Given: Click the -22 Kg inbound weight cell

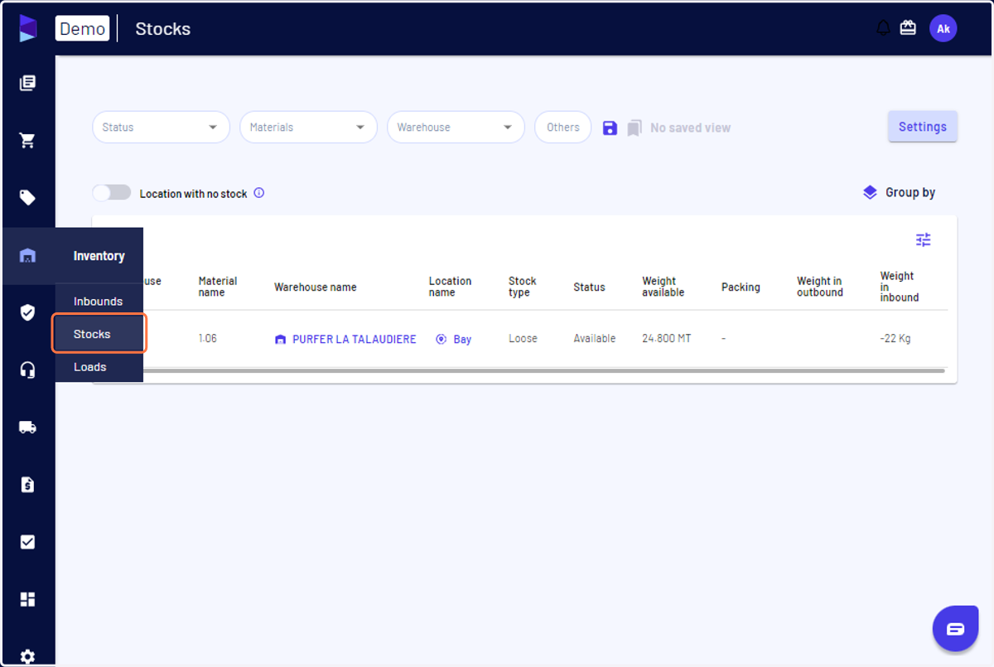Looking at the screenshot, I should pos(895,339).
